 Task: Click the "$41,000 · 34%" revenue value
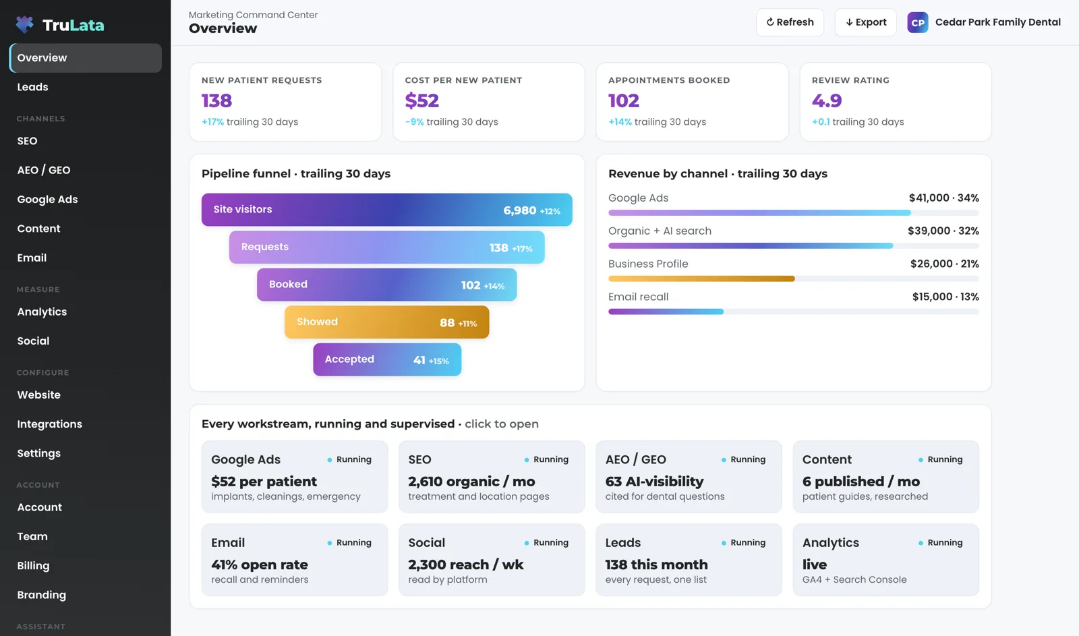[x=943, y=198]
